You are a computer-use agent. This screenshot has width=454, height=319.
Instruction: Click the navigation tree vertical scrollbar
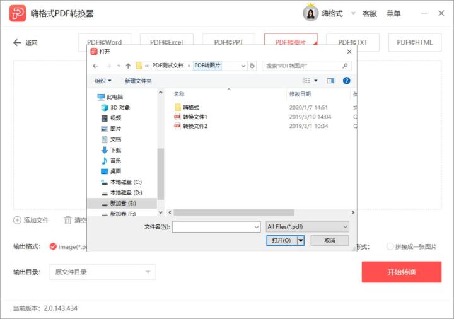tap(161, 173)
